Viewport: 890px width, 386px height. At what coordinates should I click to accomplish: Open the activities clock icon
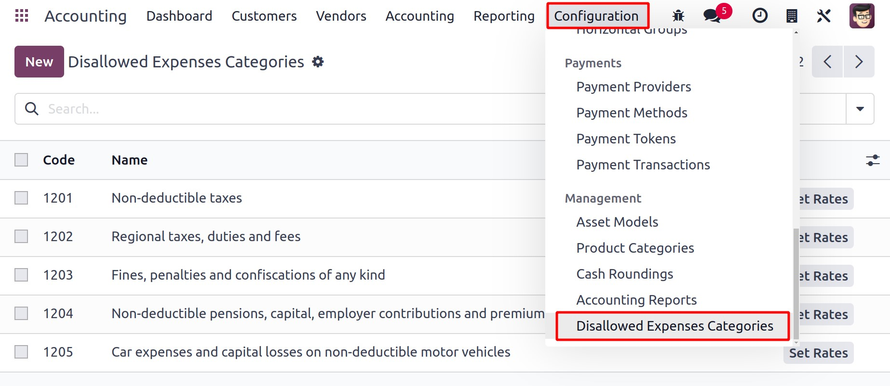(760, 16)
